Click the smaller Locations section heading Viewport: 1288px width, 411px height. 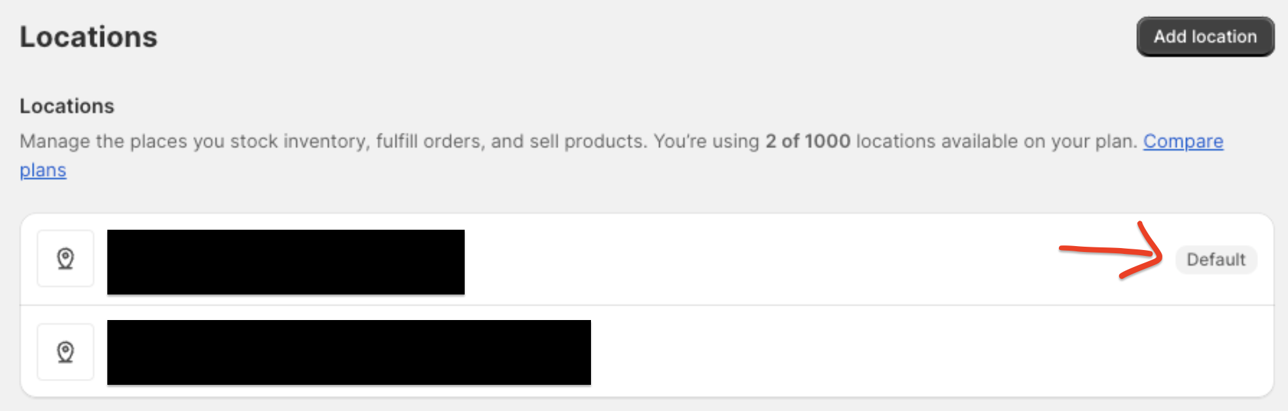67,106
